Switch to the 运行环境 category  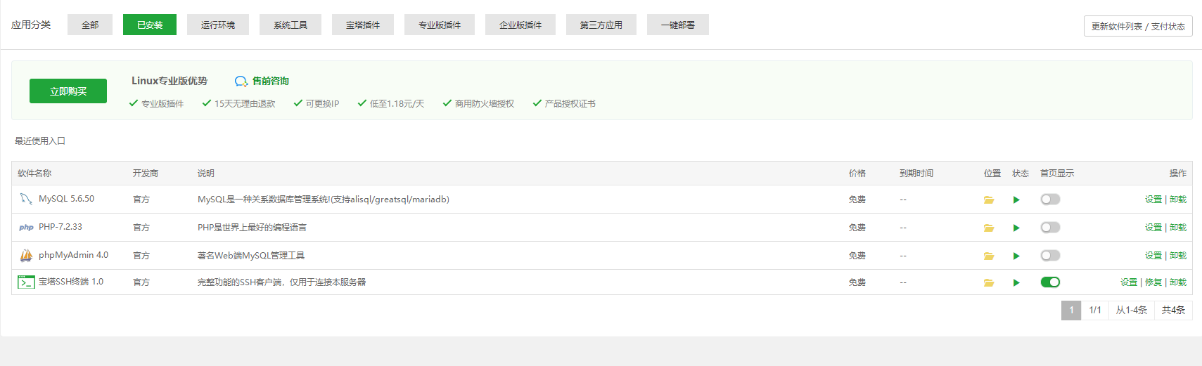218,25
